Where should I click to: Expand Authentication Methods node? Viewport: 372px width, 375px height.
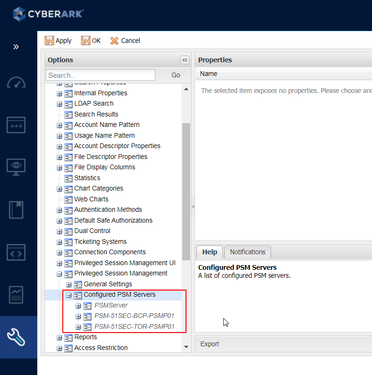[x=59, y=210]
